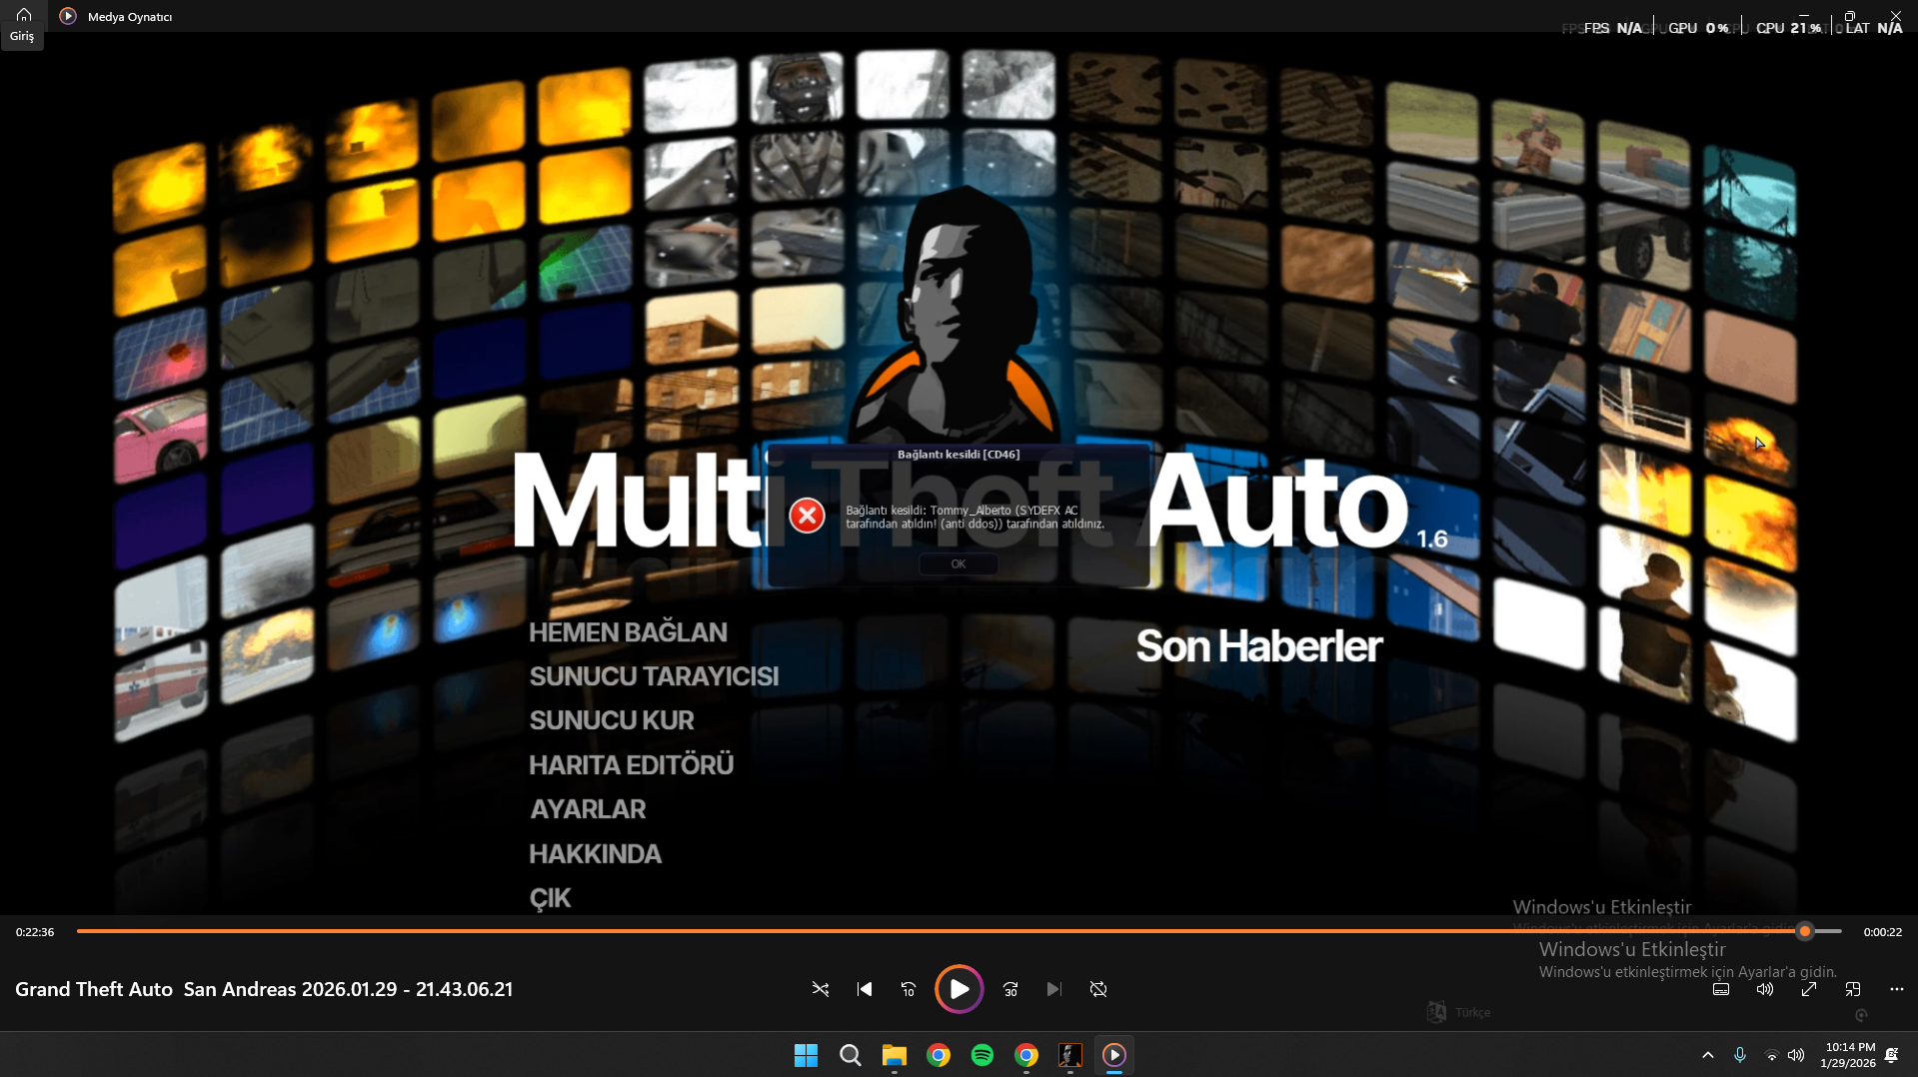1918x1077 pixels.
Task: Open the more options menu
Action: [x=1897, y=989]
